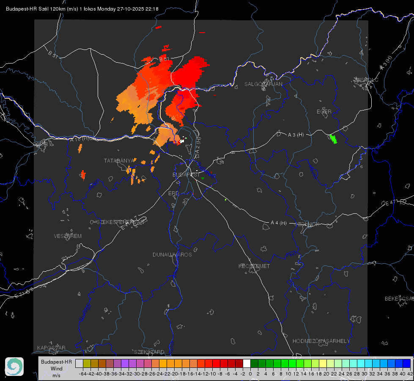The height and width of the screenshot is (381, 414).
Task: Click the KECSKEMÉT city label
Action: (x=254, y=266)
